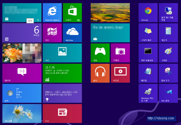Launch Windows Fax and Scan tile
This screenshot has width=181, height=125.
click(148, 93)
